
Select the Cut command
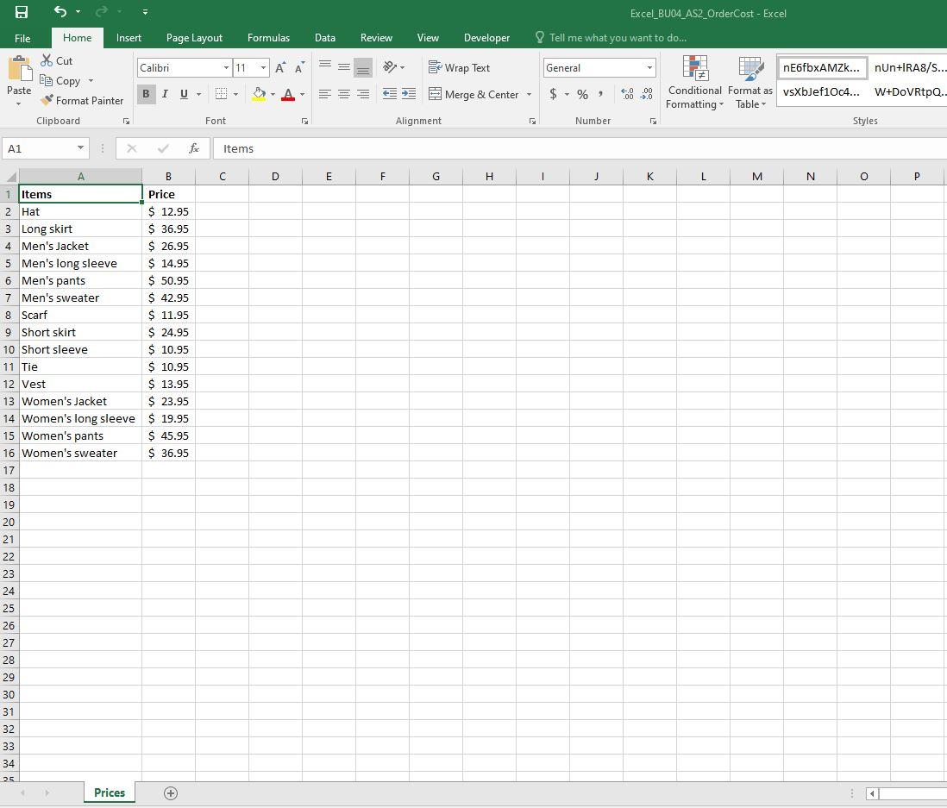57,60
